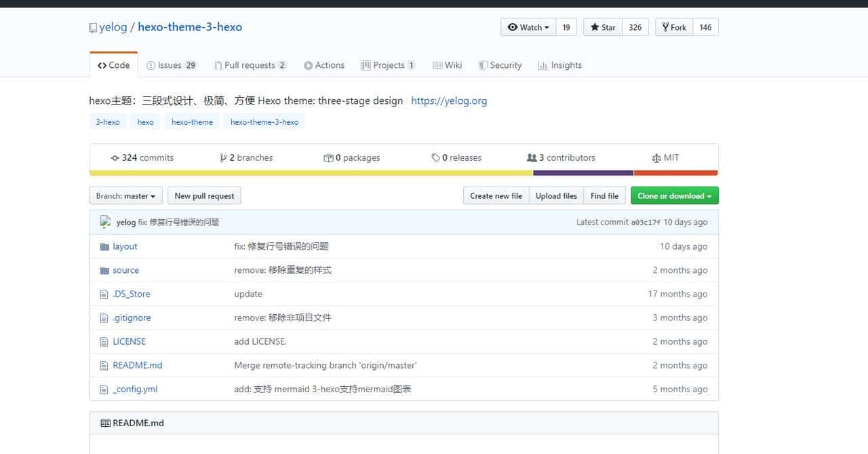This screenshot has height=454, width=868.
Task: Click the Security shield icon
Action: 483,65
